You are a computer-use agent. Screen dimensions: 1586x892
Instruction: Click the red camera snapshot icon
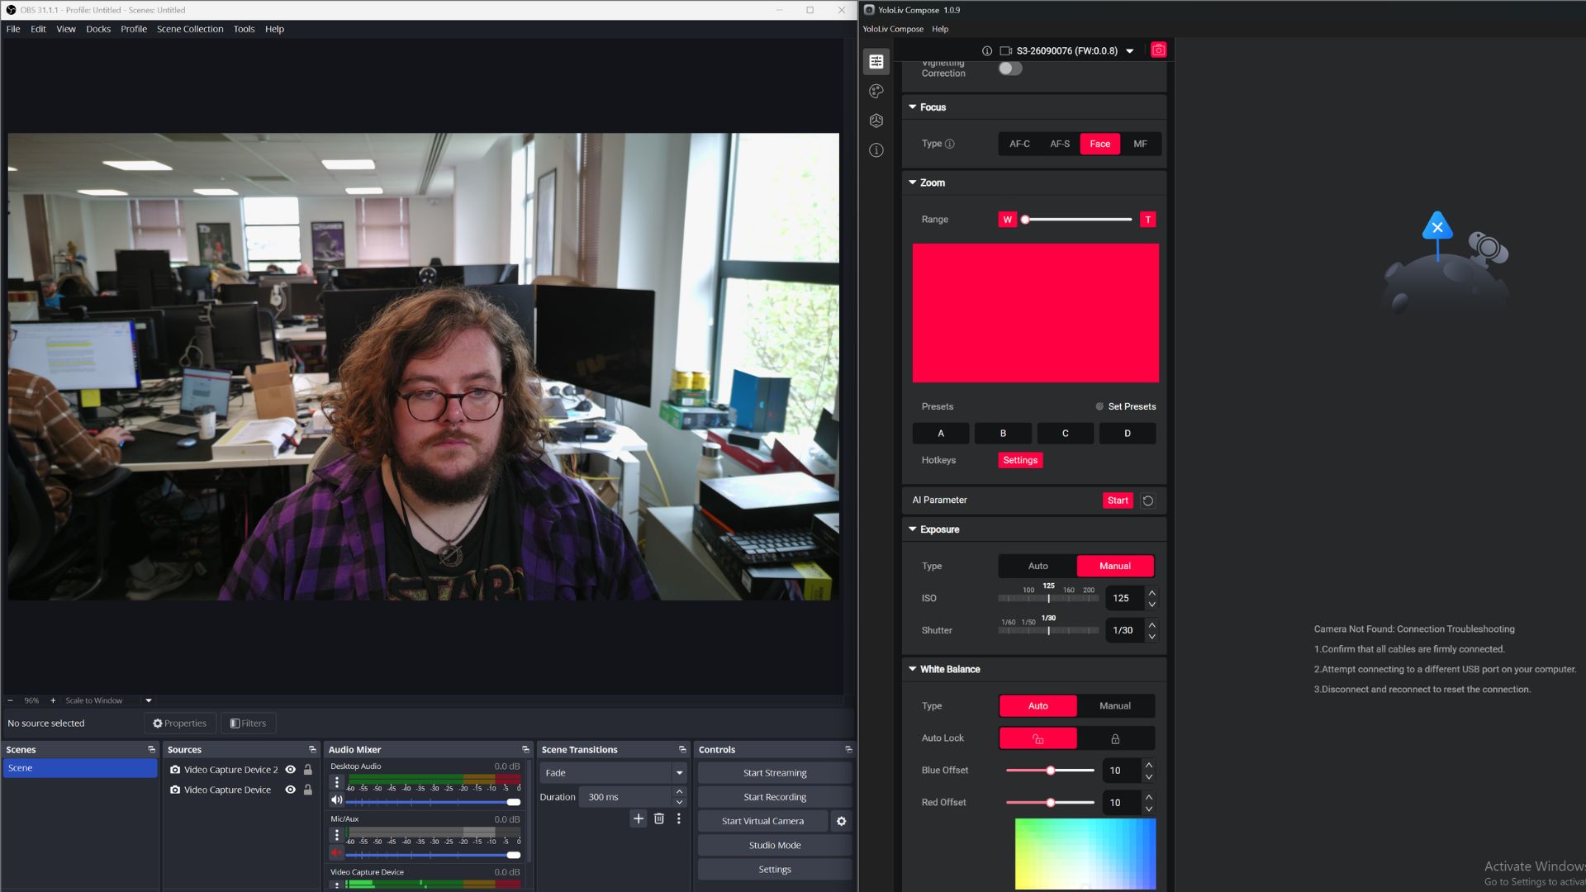coord(1158,50)
